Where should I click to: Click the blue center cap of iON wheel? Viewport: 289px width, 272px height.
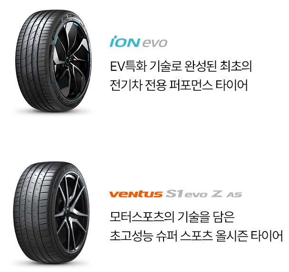tap(67, 60)
